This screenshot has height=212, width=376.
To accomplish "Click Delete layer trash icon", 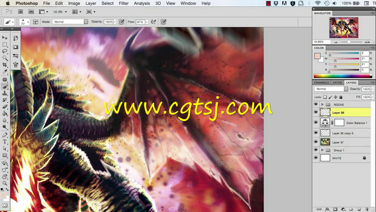I will 367,209.
